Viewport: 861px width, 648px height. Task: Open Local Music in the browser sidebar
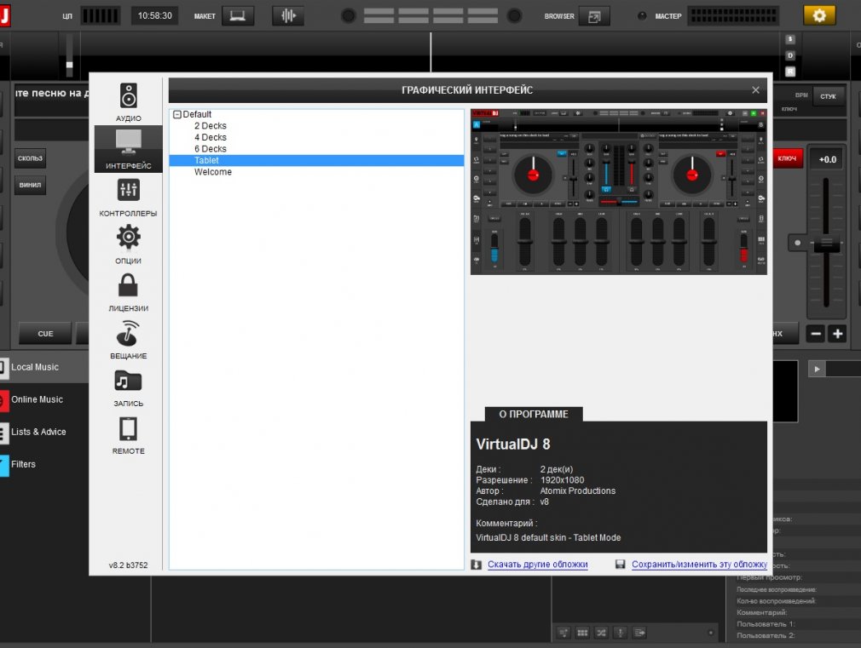point(35,367)
